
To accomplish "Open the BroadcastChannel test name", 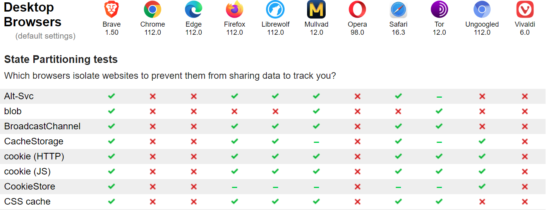I will [42, 126].
